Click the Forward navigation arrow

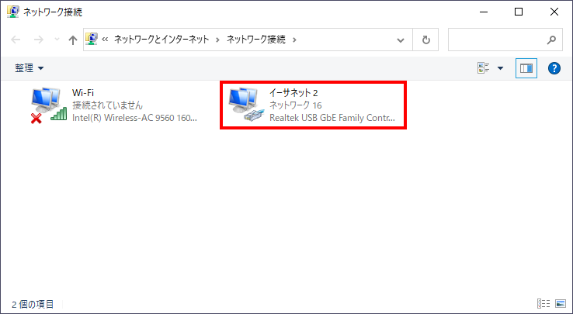(37, 40)
